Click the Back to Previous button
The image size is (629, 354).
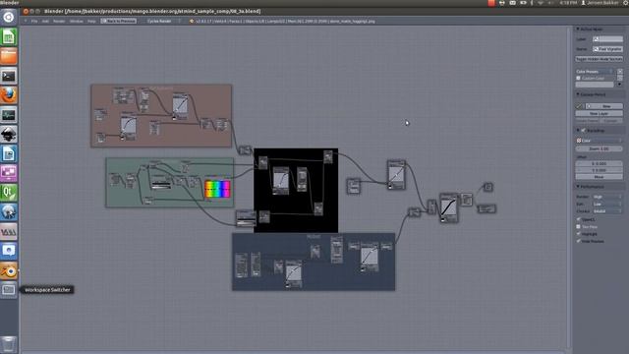[x=118, y=21]
